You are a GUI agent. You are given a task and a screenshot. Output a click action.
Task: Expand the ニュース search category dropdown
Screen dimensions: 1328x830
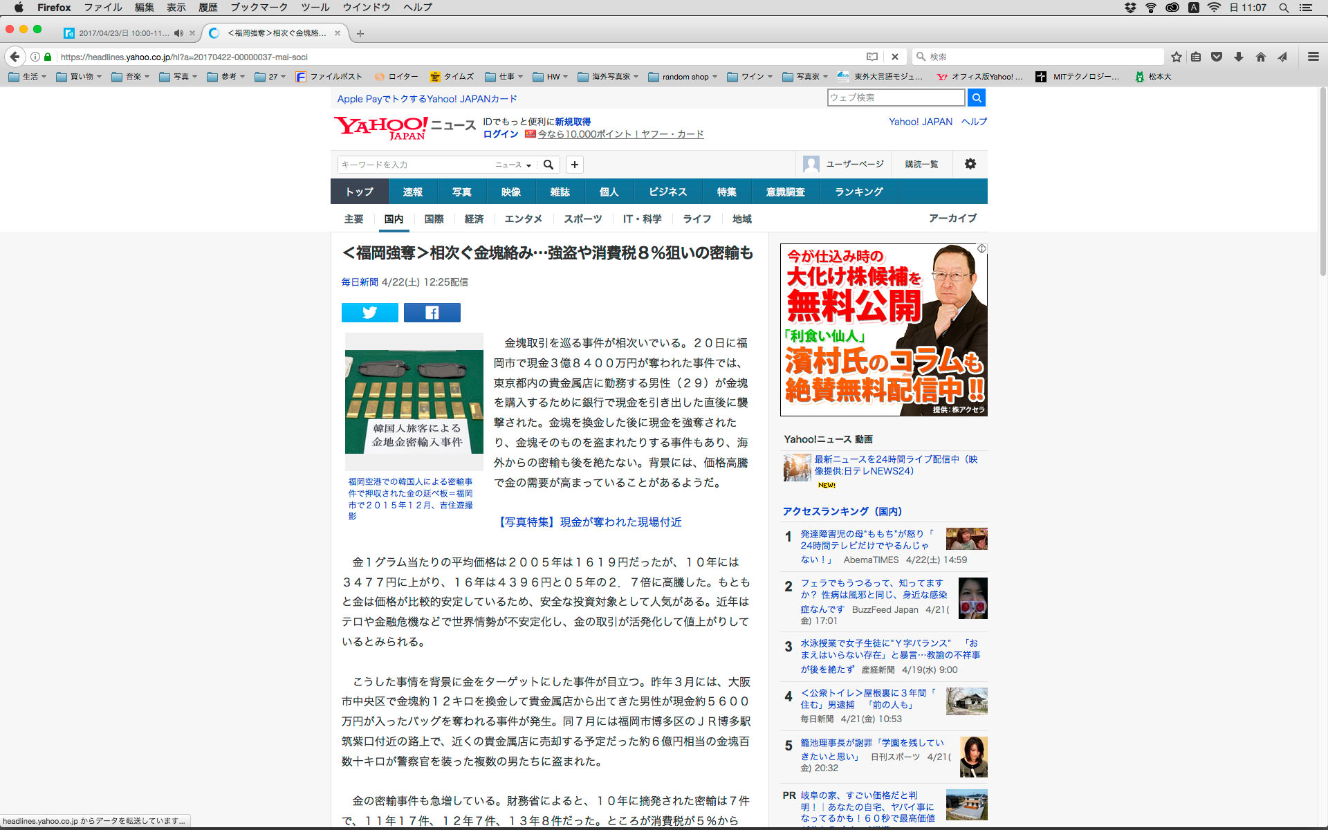tap(513, 165)
